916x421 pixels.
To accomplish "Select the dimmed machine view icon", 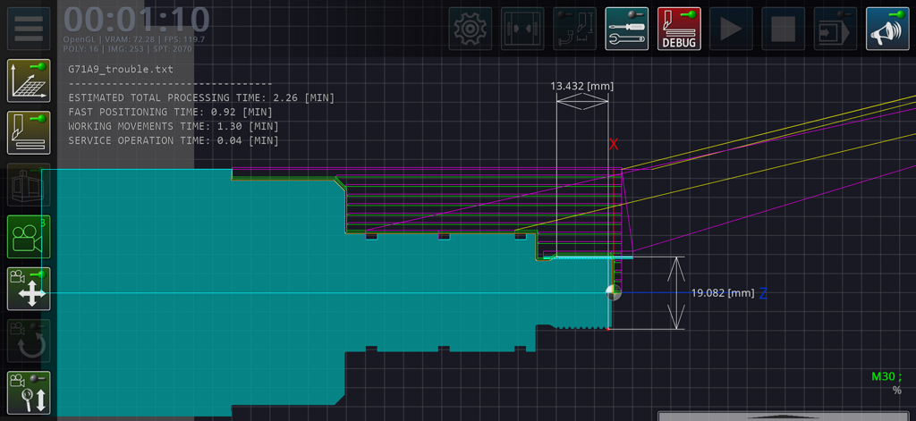I will pyautogui.click(x=29, y=184).
